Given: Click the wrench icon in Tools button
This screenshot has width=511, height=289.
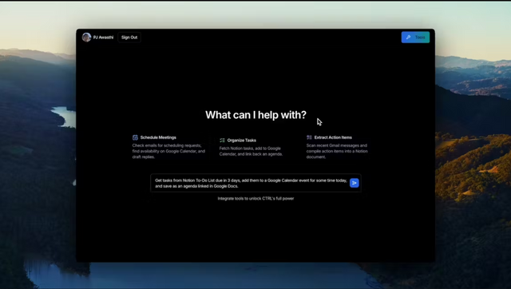Looking at the screenshot, I should coord(408,38).
